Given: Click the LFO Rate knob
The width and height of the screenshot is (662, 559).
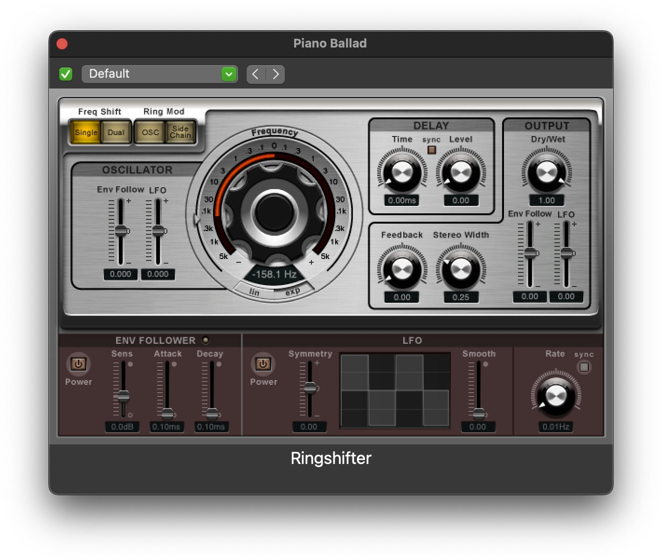Looking at the screenshot, I should point(556,397).
